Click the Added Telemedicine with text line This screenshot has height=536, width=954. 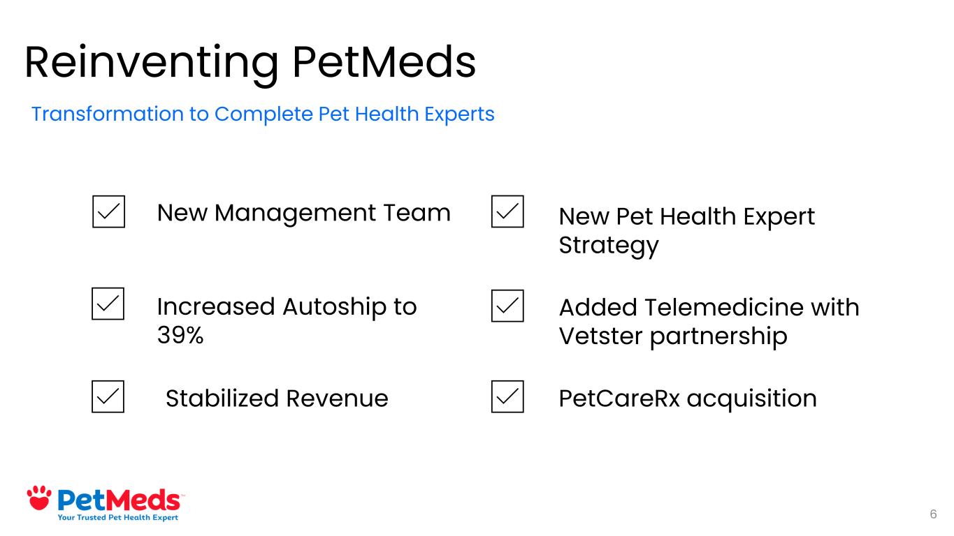point(709,307)
